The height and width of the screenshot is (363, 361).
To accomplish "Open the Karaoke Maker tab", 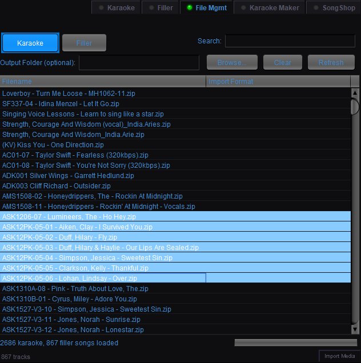I will (x=270, y=7).
